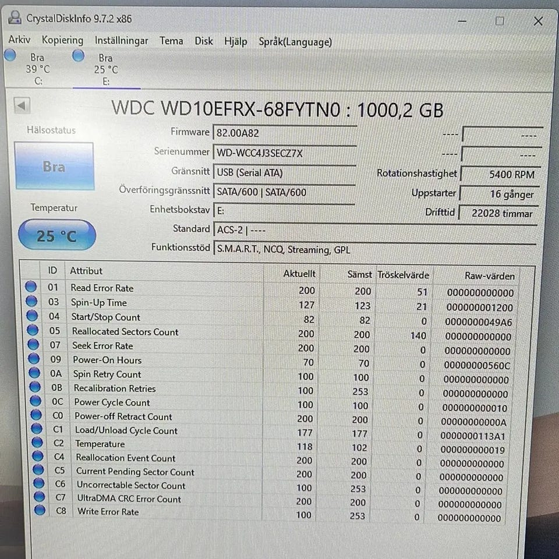
Task: Click the Standard field ACS-2
Action: point(376,230)
